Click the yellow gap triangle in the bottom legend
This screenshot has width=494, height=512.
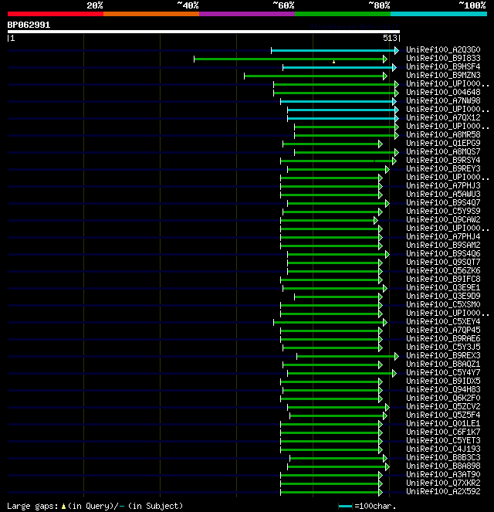click(x=63, y=507)
